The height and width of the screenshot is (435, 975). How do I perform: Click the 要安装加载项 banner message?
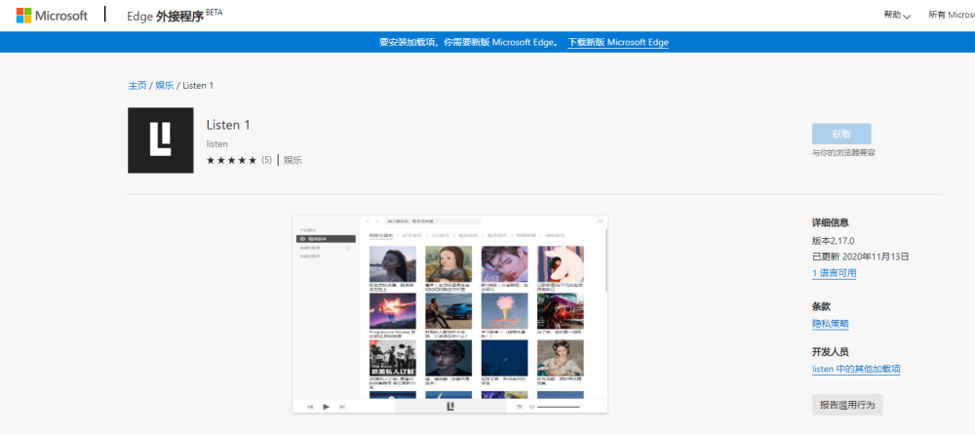pos(471,42)
